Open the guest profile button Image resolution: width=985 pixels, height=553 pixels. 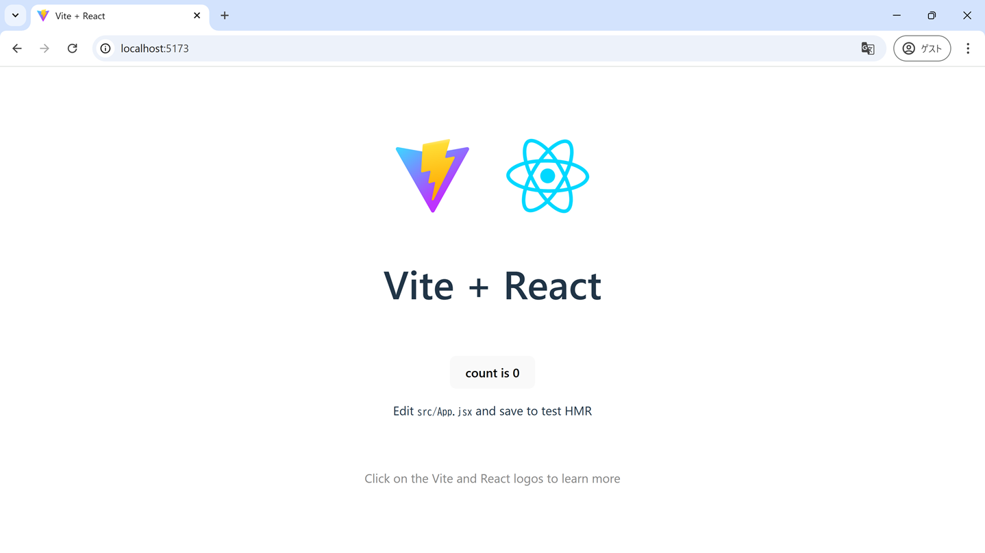tap(922, 49)
